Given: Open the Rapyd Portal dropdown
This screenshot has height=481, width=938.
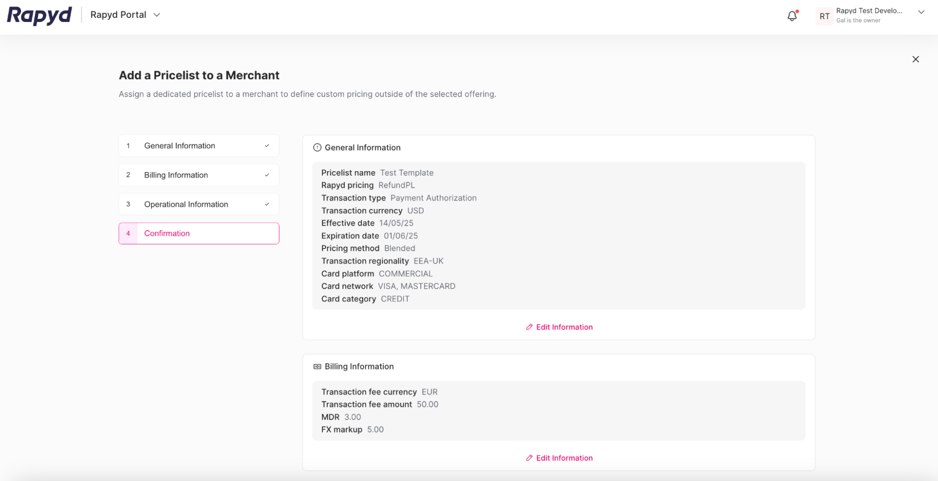Looking at the screenshot, I should point(125,15).
